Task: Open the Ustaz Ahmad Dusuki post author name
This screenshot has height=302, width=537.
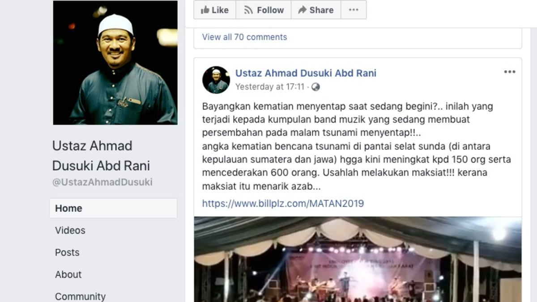Action: (306, 73)
